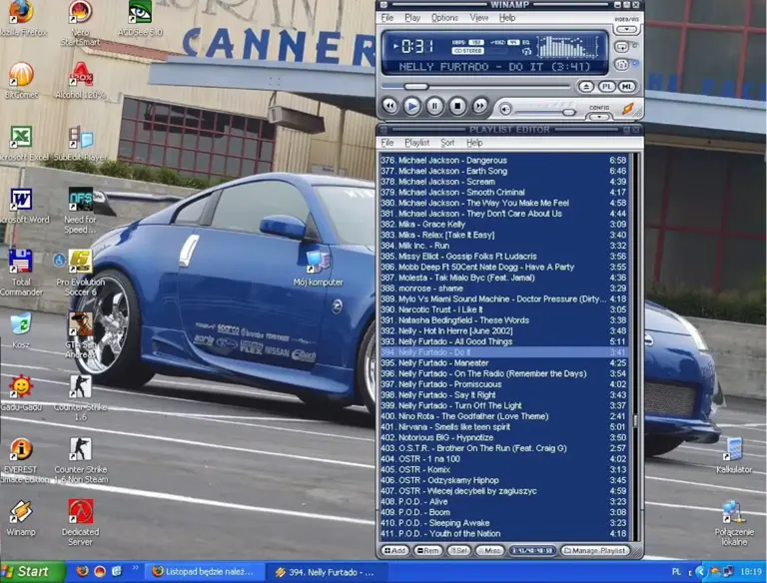
Task: Click the Manage Playlist button
Action: (x=594, y=550)
